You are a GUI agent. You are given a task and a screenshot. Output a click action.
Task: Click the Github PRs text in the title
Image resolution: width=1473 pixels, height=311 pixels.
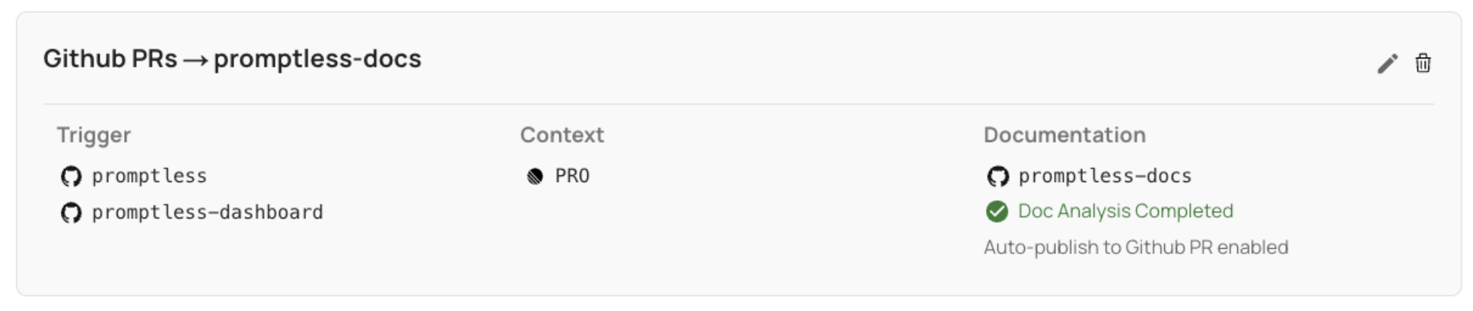pyautogui.click(x=110, y=58)
